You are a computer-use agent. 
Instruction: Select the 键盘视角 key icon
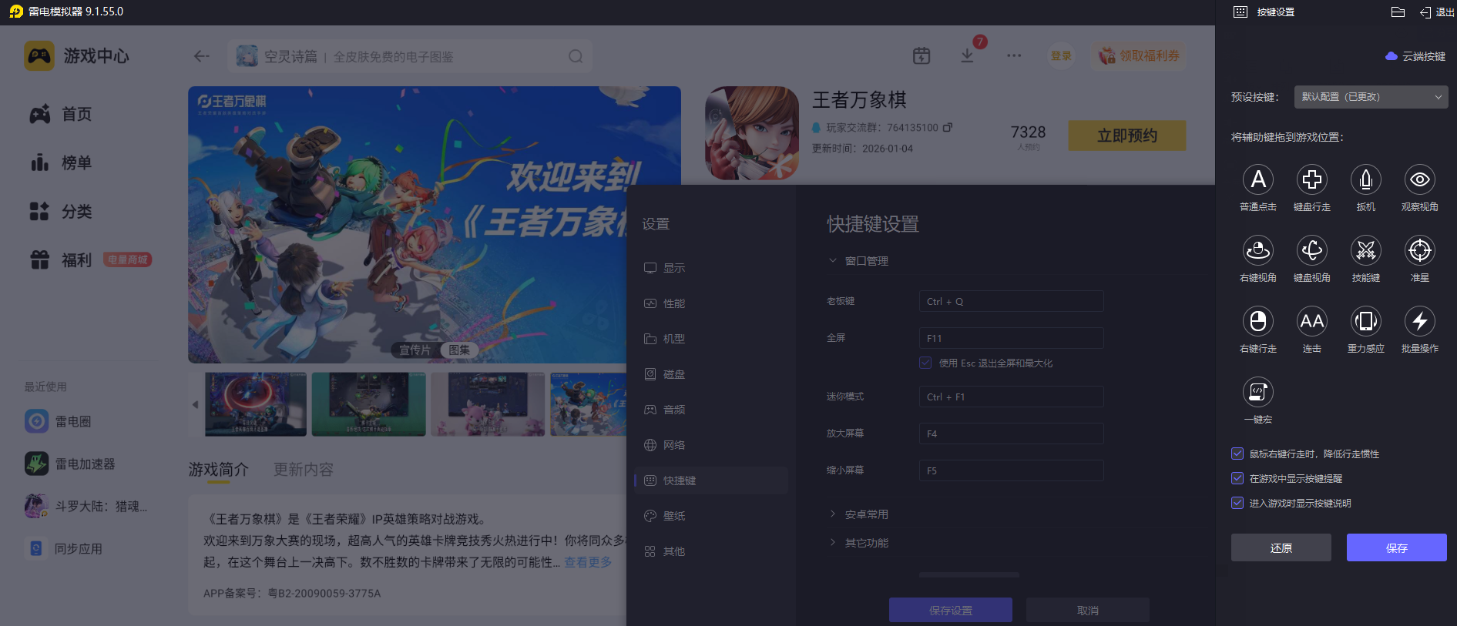pyautogui.click(x=1312, y=250)
